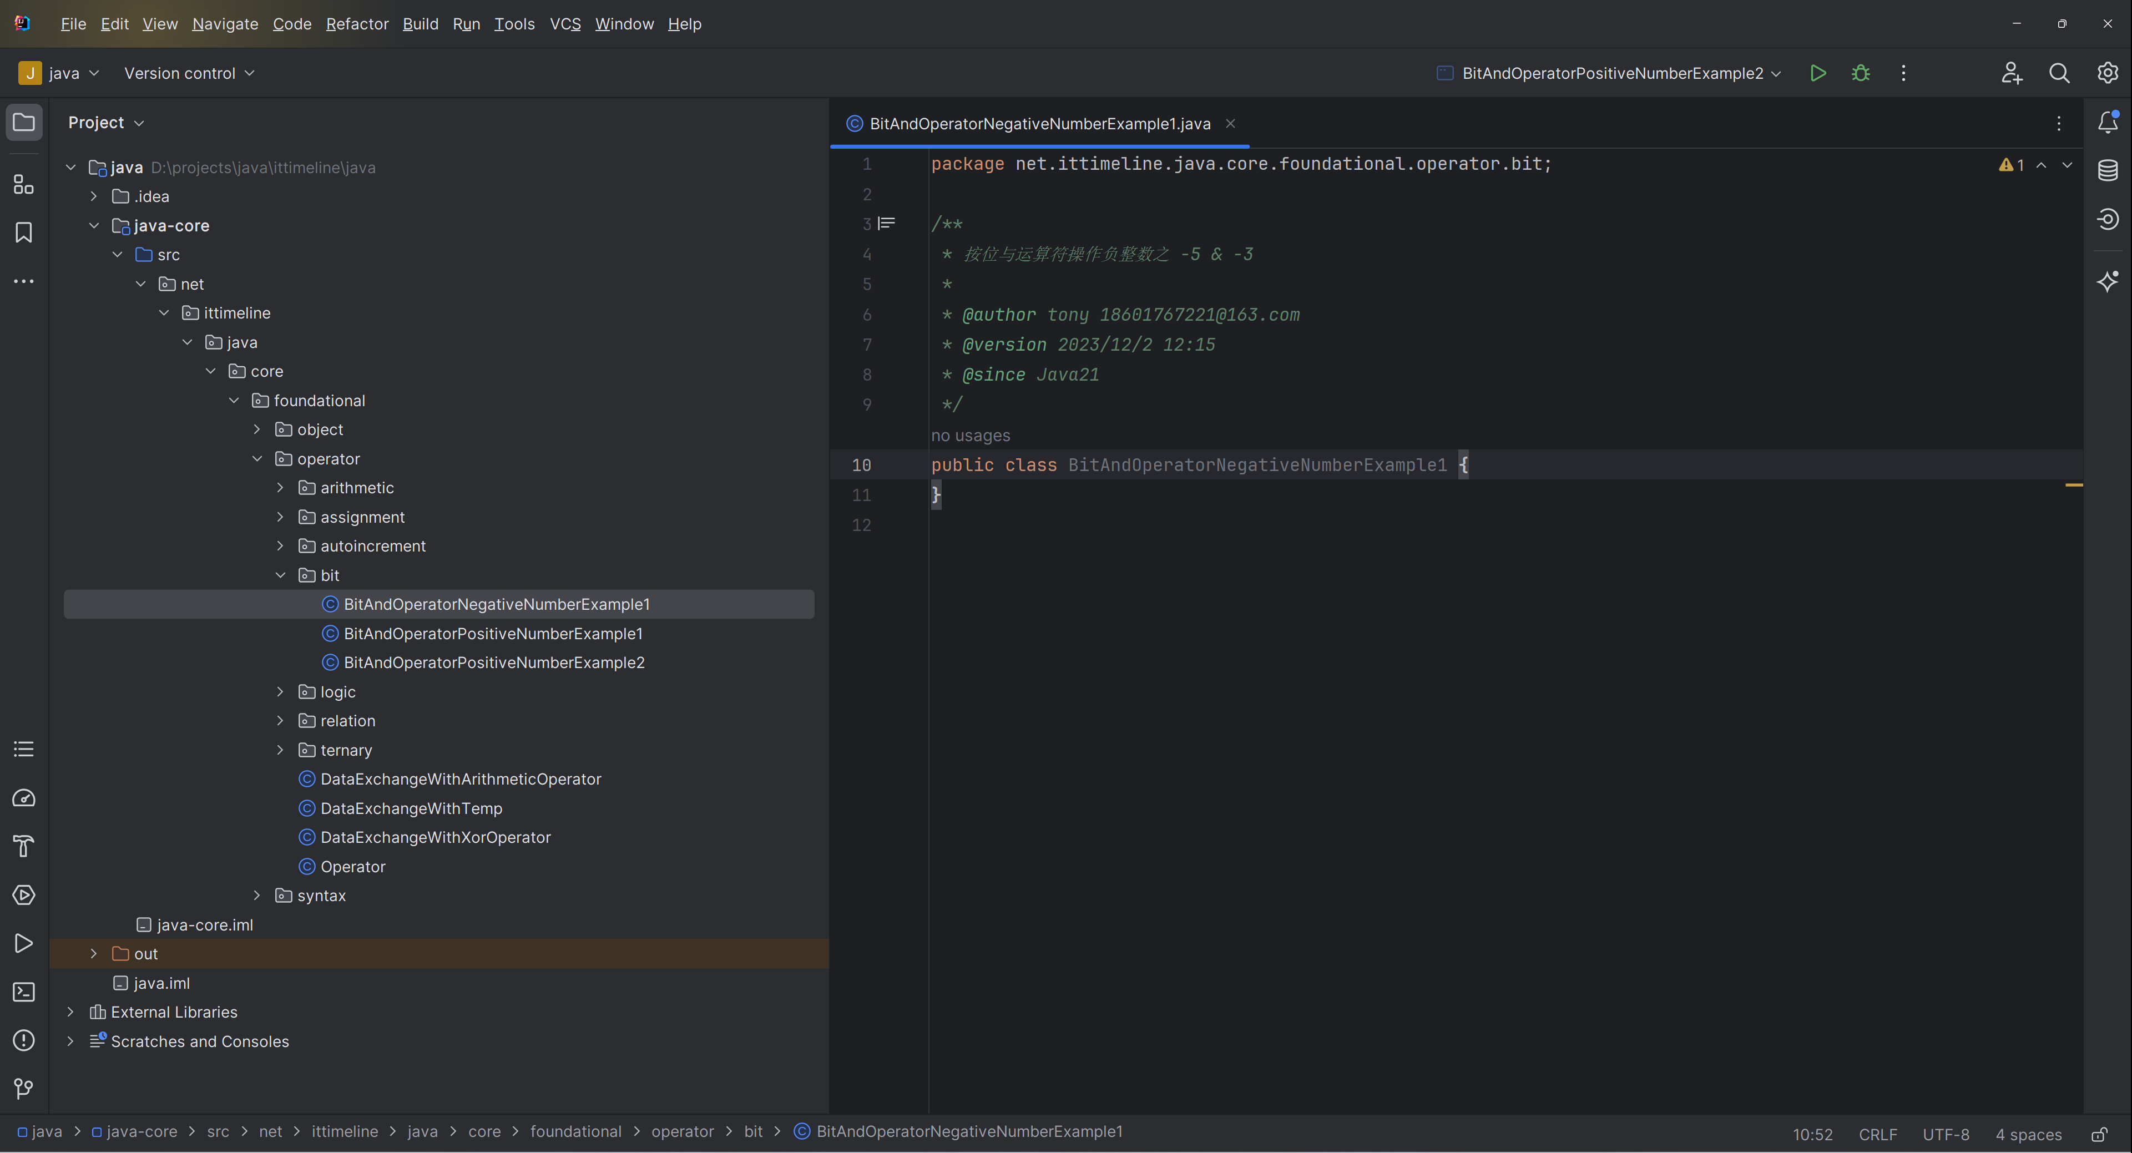
Task: Open more run actions vertical dots
Action: [x=1903, y=73]
